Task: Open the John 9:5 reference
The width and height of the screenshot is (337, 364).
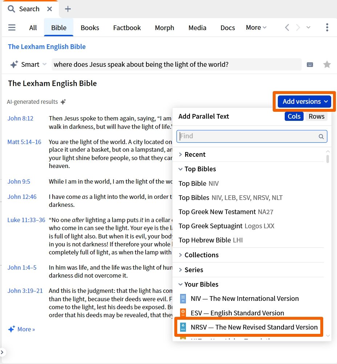Action: (x=19, y=181)
